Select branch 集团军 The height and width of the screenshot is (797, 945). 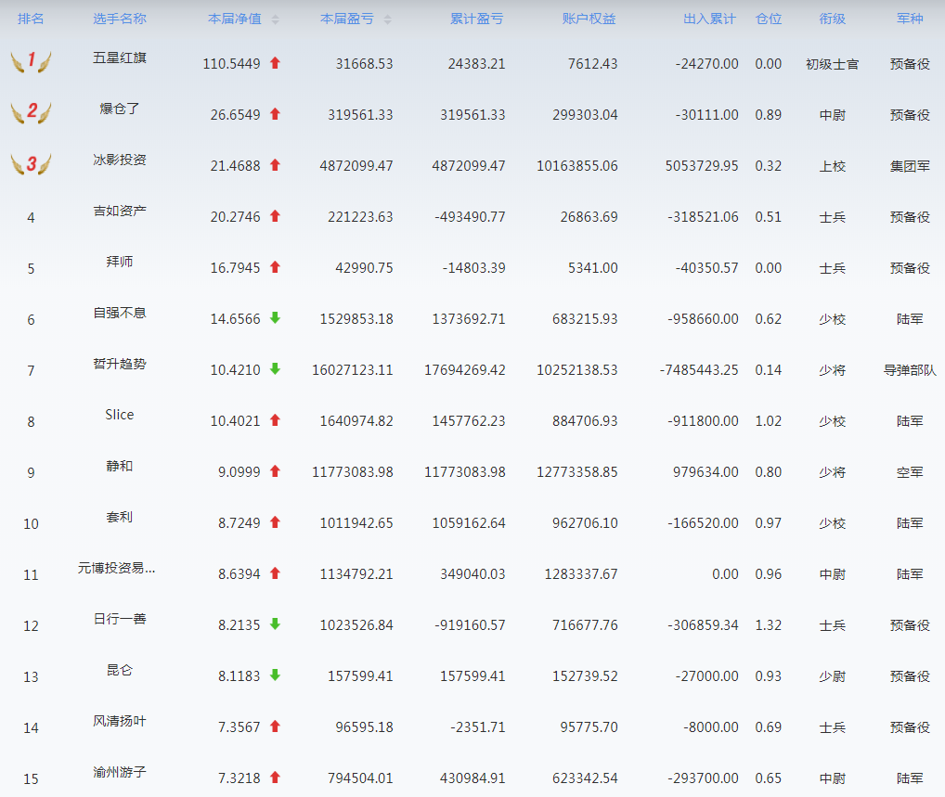(910, 166)
